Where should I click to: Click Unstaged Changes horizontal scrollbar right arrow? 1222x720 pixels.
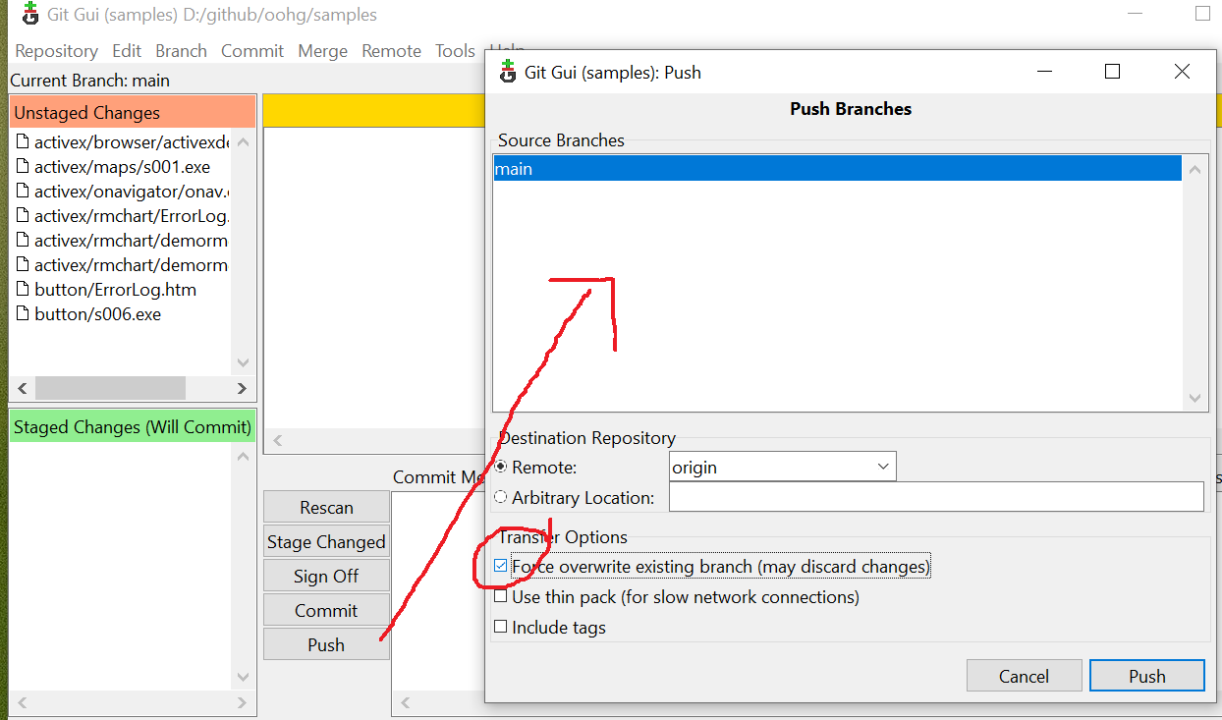(242, 389)
